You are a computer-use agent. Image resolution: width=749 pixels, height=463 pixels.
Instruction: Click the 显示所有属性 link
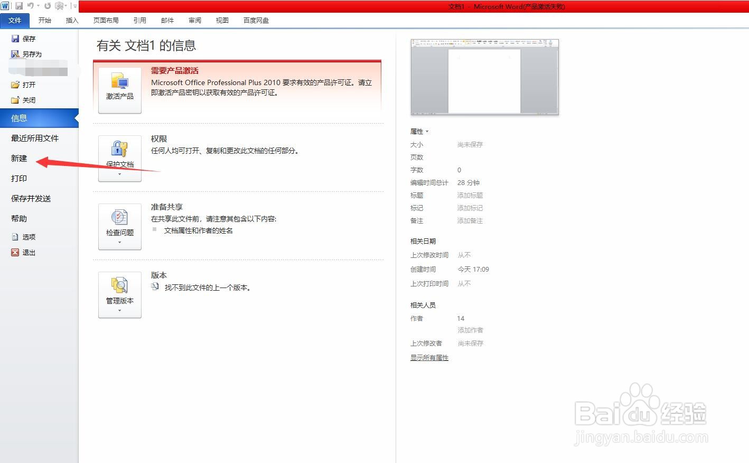(x=429, y=358)
